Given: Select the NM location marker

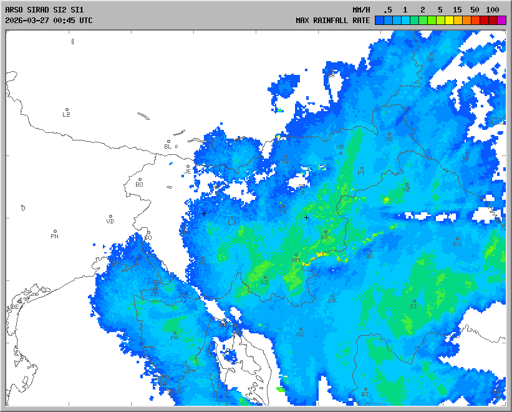Looking at the screenshot, I should click(x=296, y=255).
